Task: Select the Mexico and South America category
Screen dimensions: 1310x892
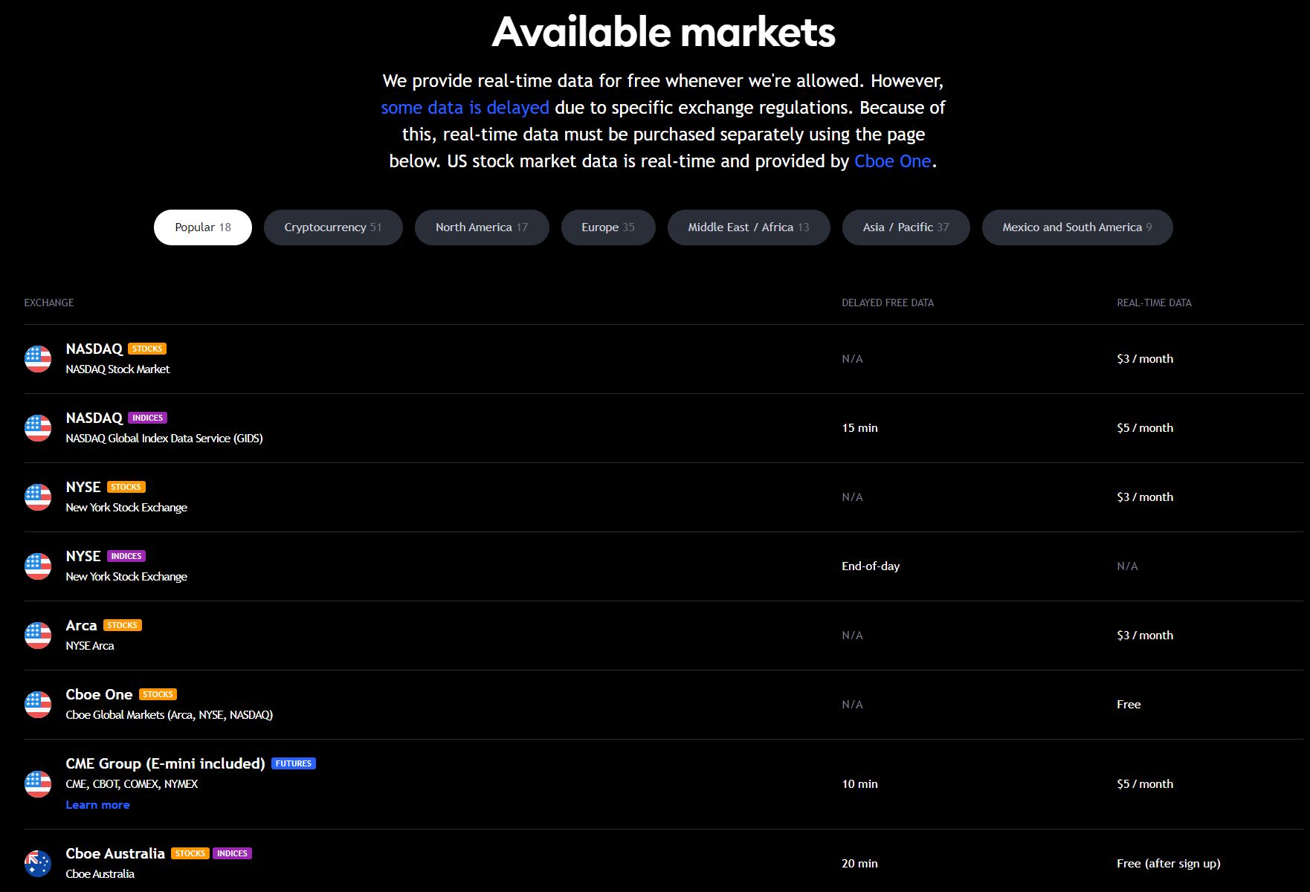Action: (1077, 227)
